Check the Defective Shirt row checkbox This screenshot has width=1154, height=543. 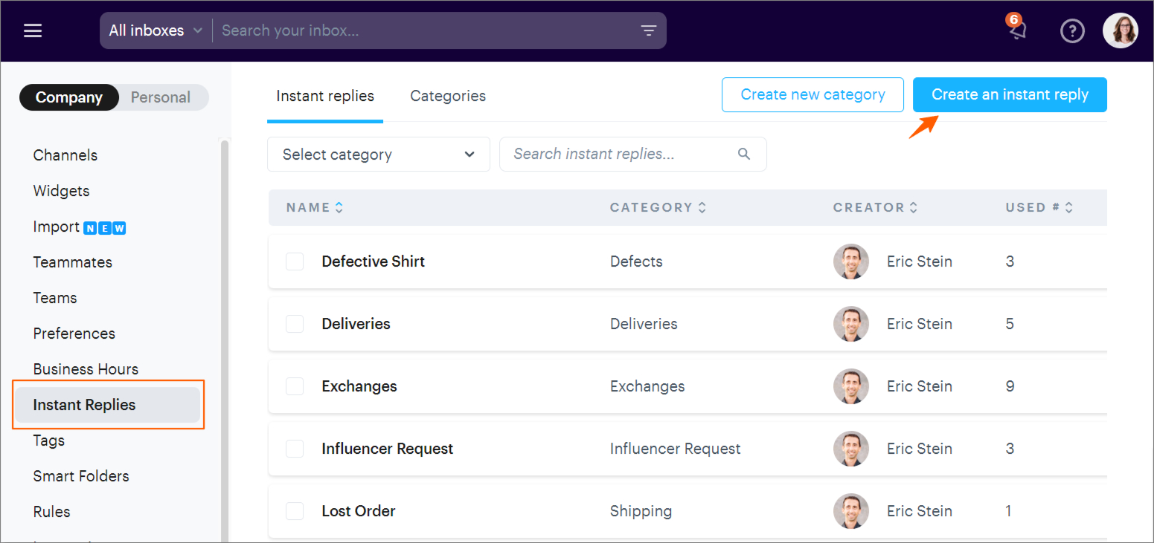(x=295, y=261)
